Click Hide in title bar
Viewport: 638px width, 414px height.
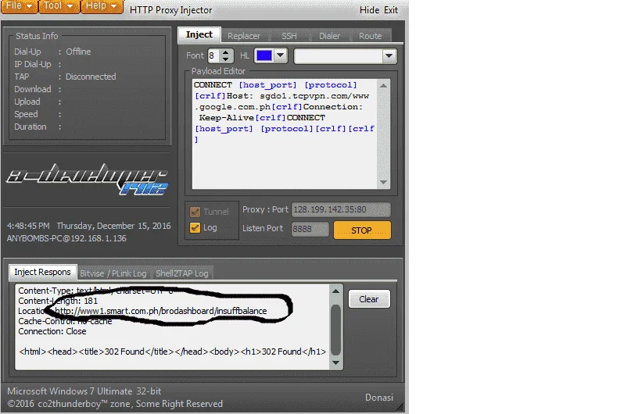pyautogui.click(x=369, y=9)
